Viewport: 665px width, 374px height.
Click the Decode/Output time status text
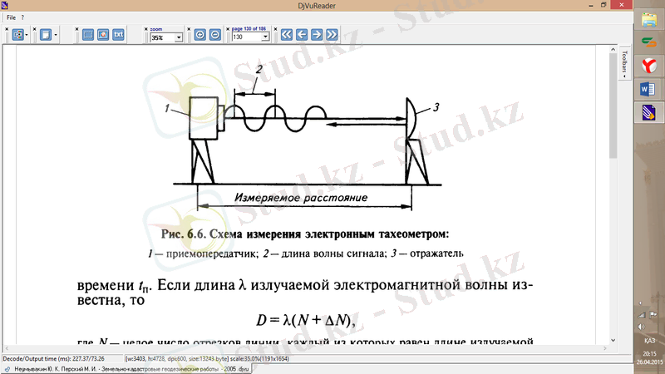click(53, 359)
